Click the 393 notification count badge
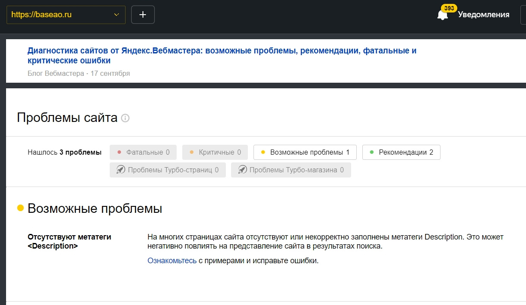The height and width of the screenshot is (305, 526). click(x=449, y=8)
